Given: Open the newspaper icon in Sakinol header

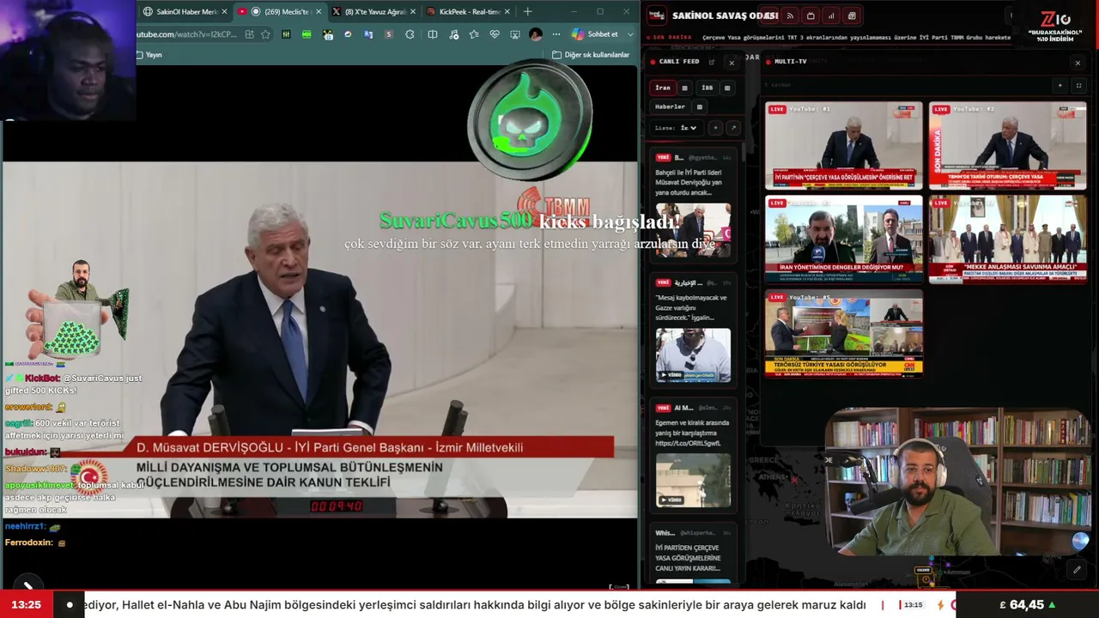Looking at the screenshot, I should click(x=852, y=15).
